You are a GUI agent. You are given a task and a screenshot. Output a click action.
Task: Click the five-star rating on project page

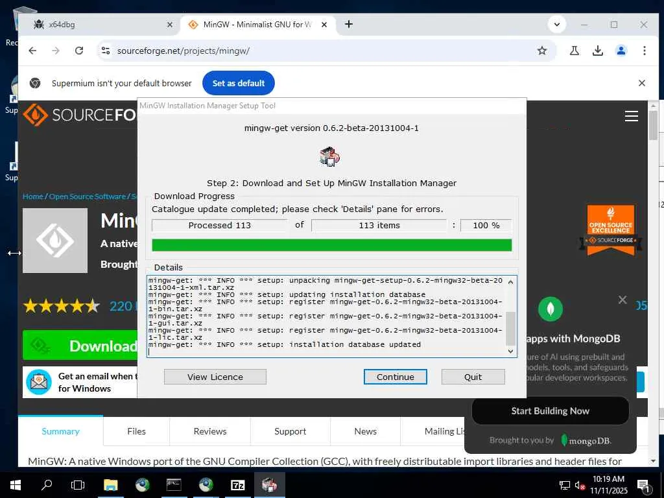[x=62, y=306]
